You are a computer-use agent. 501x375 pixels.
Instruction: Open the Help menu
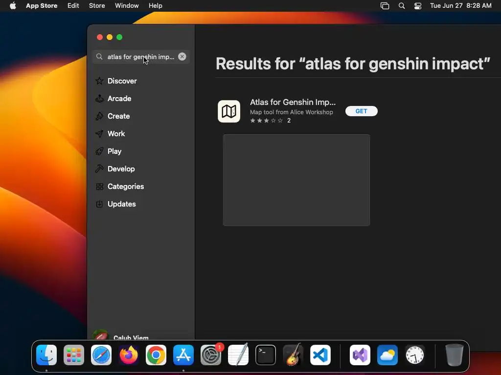(x=155, y=6)
